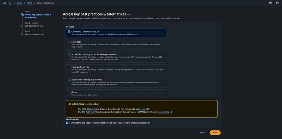Click external link icon after IAM Identity Center Learn more
Screen dimensions: 282x139
click(x=171, y=112)
